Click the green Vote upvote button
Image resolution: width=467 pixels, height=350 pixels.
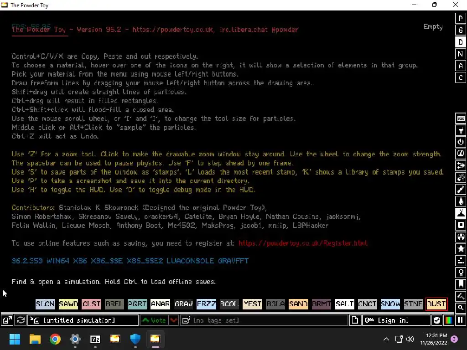154,320
